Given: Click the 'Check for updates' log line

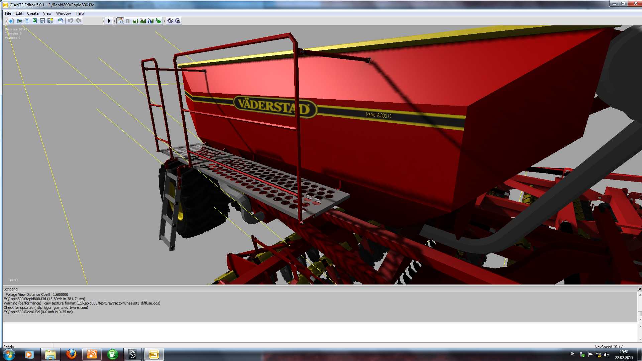Looking at the screenshot, I should coord(46,308).
